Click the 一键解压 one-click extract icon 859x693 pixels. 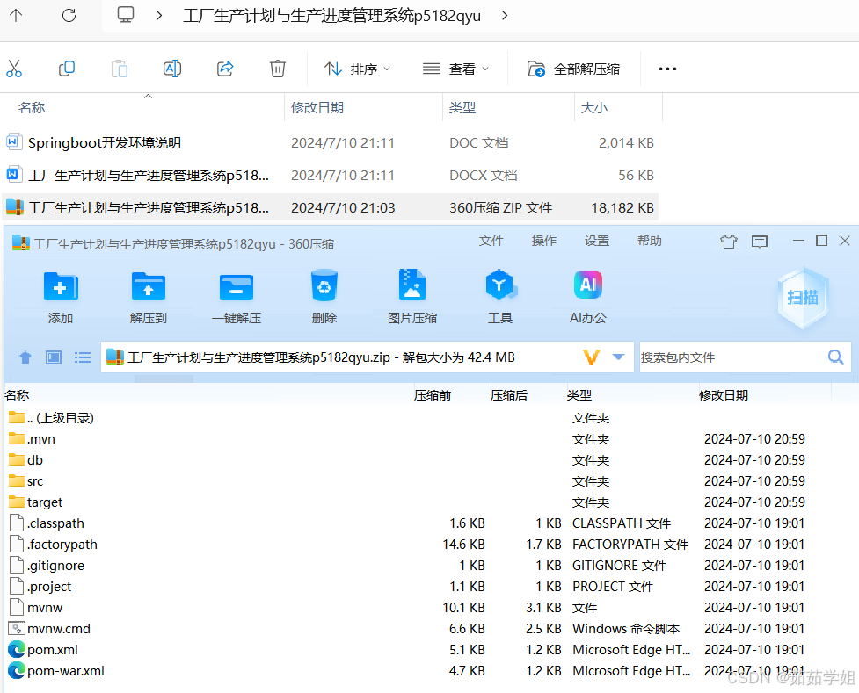coord(237,287)
